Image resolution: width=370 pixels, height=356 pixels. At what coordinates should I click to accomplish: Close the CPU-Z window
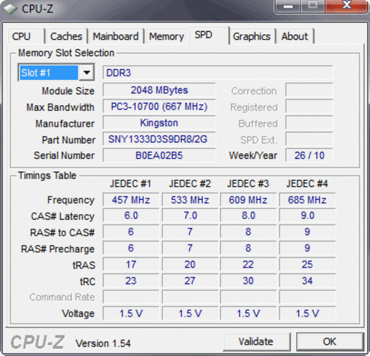(x=347, y=6)
